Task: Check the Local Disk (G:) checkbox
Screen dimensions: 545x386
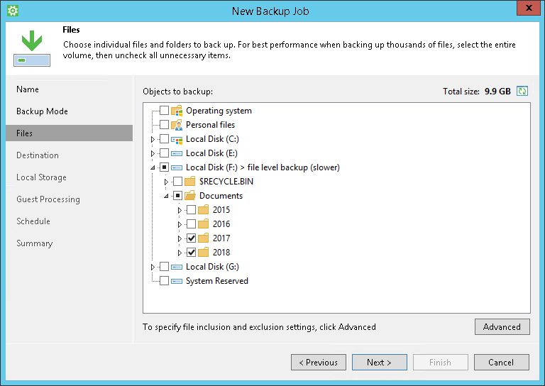Action: click(x=164, y=267)
